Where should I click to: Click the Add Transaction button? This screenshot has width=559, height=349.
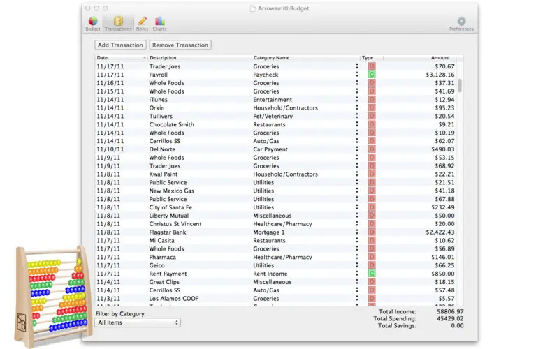(120, 45)
